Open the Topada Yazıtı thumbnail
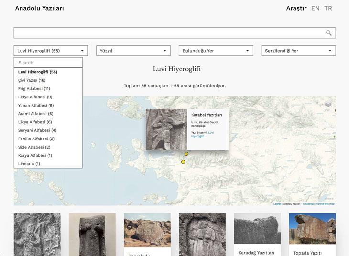This screenshot has width=349, height=256. (x=312, y=235)
